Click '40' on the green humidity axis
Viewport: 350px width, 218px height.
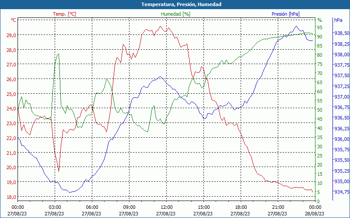coord(320,128)
